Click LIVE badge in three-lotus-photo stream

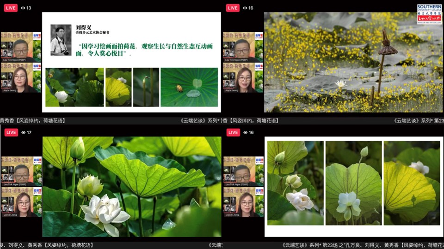coord(233,132)
